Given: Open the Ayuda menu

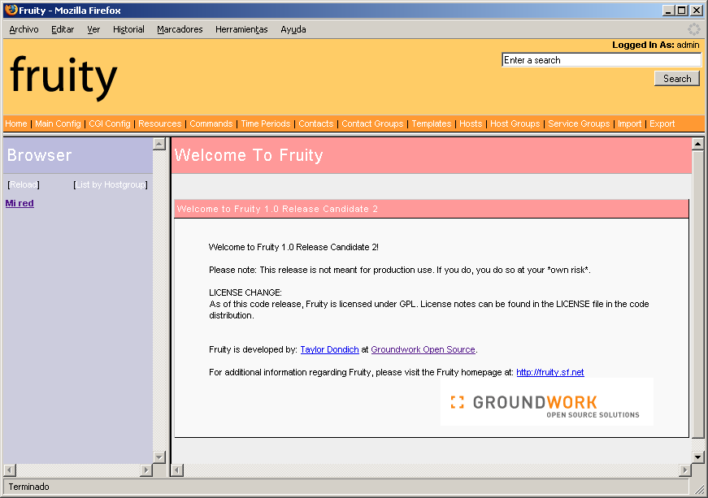Looking at the screenshot, I should pos(293,29).
